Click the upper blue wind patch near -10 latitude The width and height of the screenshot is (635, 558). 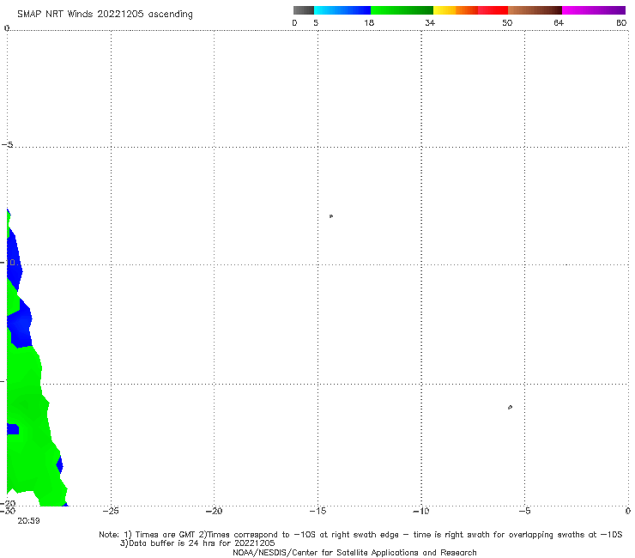(14, 259)
